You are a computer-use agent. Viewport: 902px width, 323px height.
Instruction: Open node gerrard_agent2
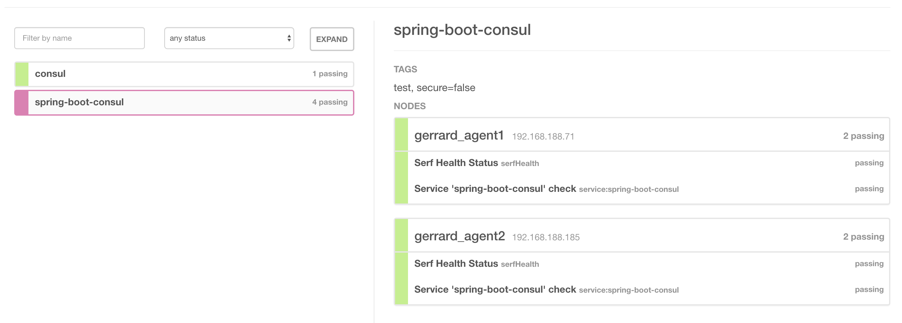[x=459, y=236]
